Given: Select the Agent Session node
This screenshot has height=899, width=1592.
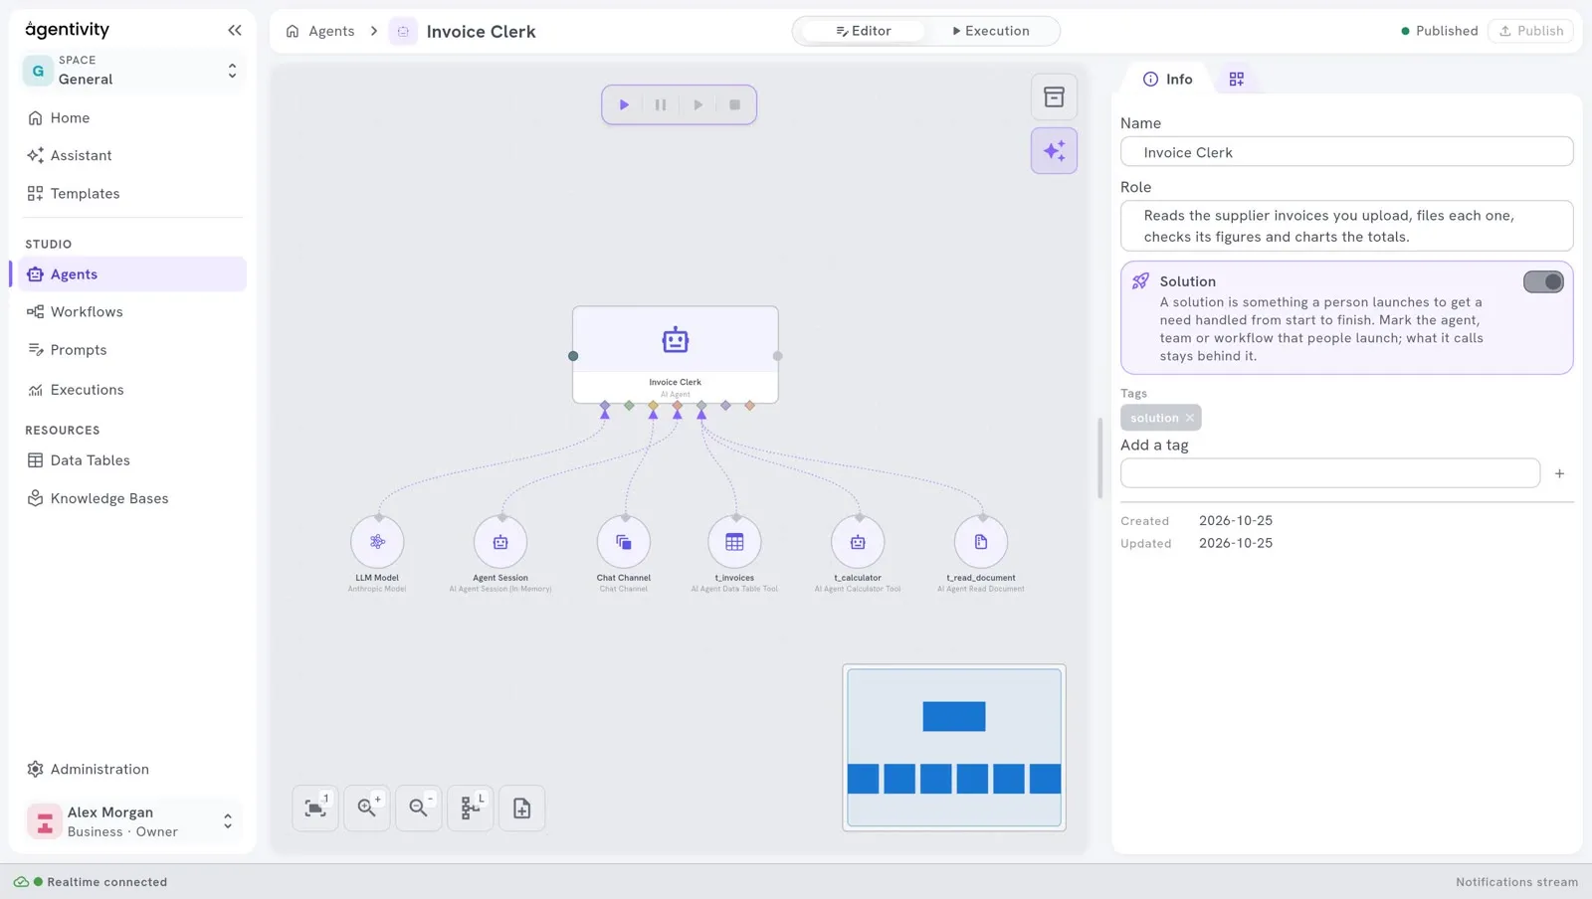Looking at the screenshot, I should coord(500,542).
